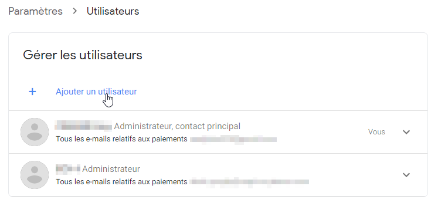
Task: Click the blue plus icon
Action: [x=32, y=92]
